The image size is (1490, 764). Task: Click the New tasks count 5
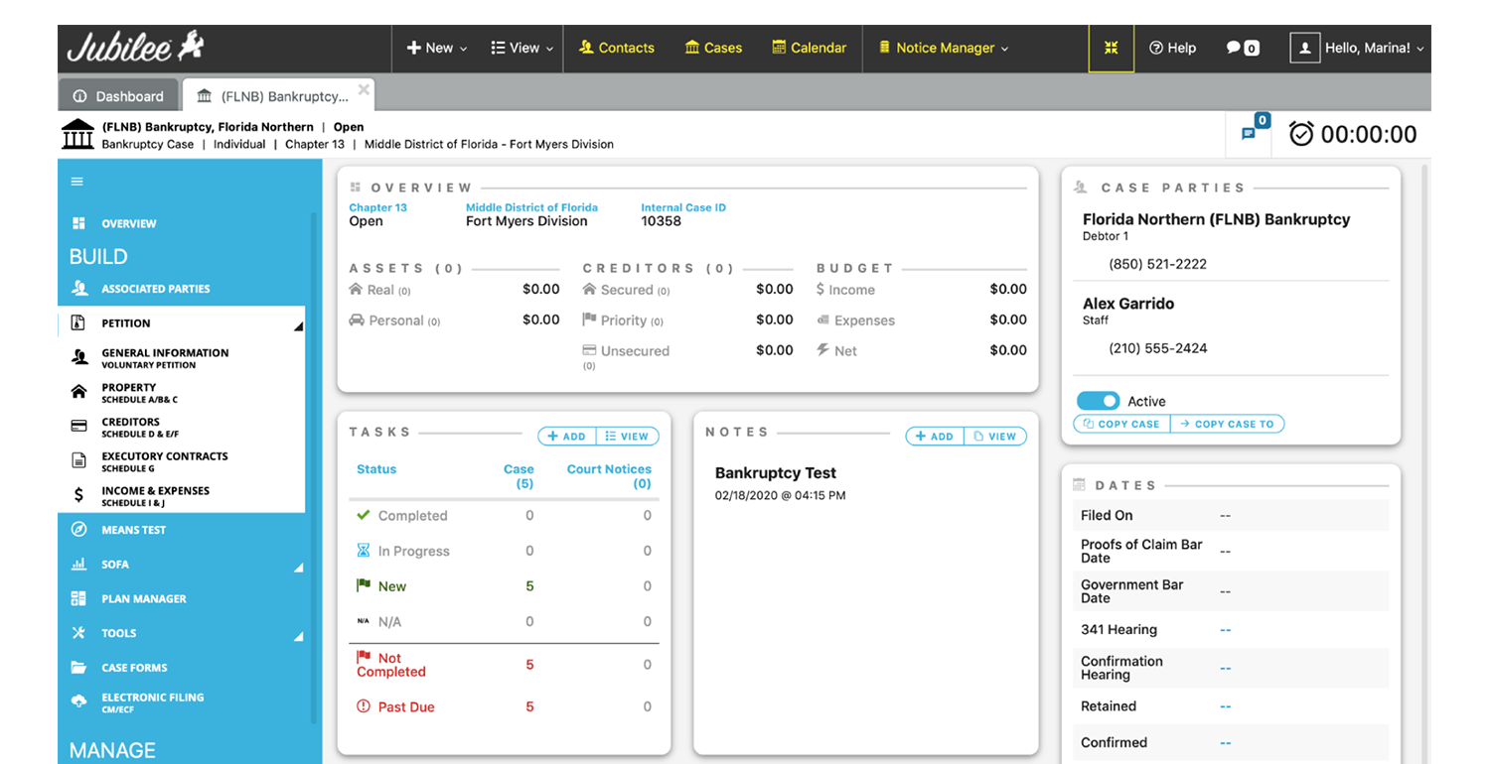[529, 586]
